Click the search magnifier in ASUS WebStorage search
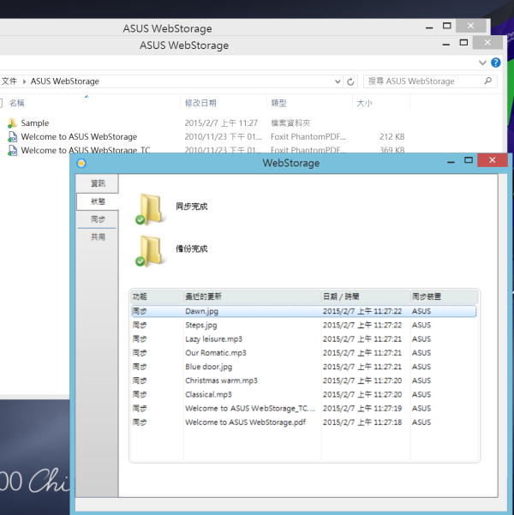The height and width of the screenshot is (515, 514). click(488, 81)
